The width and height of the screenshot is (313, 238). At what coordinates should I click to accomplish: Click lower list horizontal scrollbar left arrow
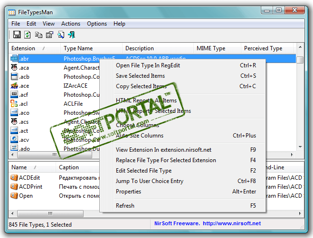(12, 213)
